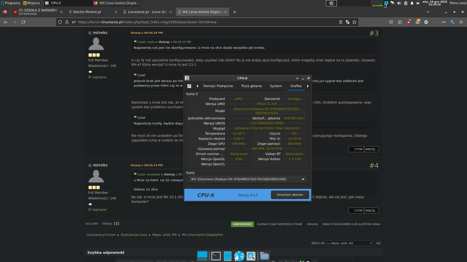This screenshot has width=467, height=262.
Task: Reload the current page
Action: (23, 22)
